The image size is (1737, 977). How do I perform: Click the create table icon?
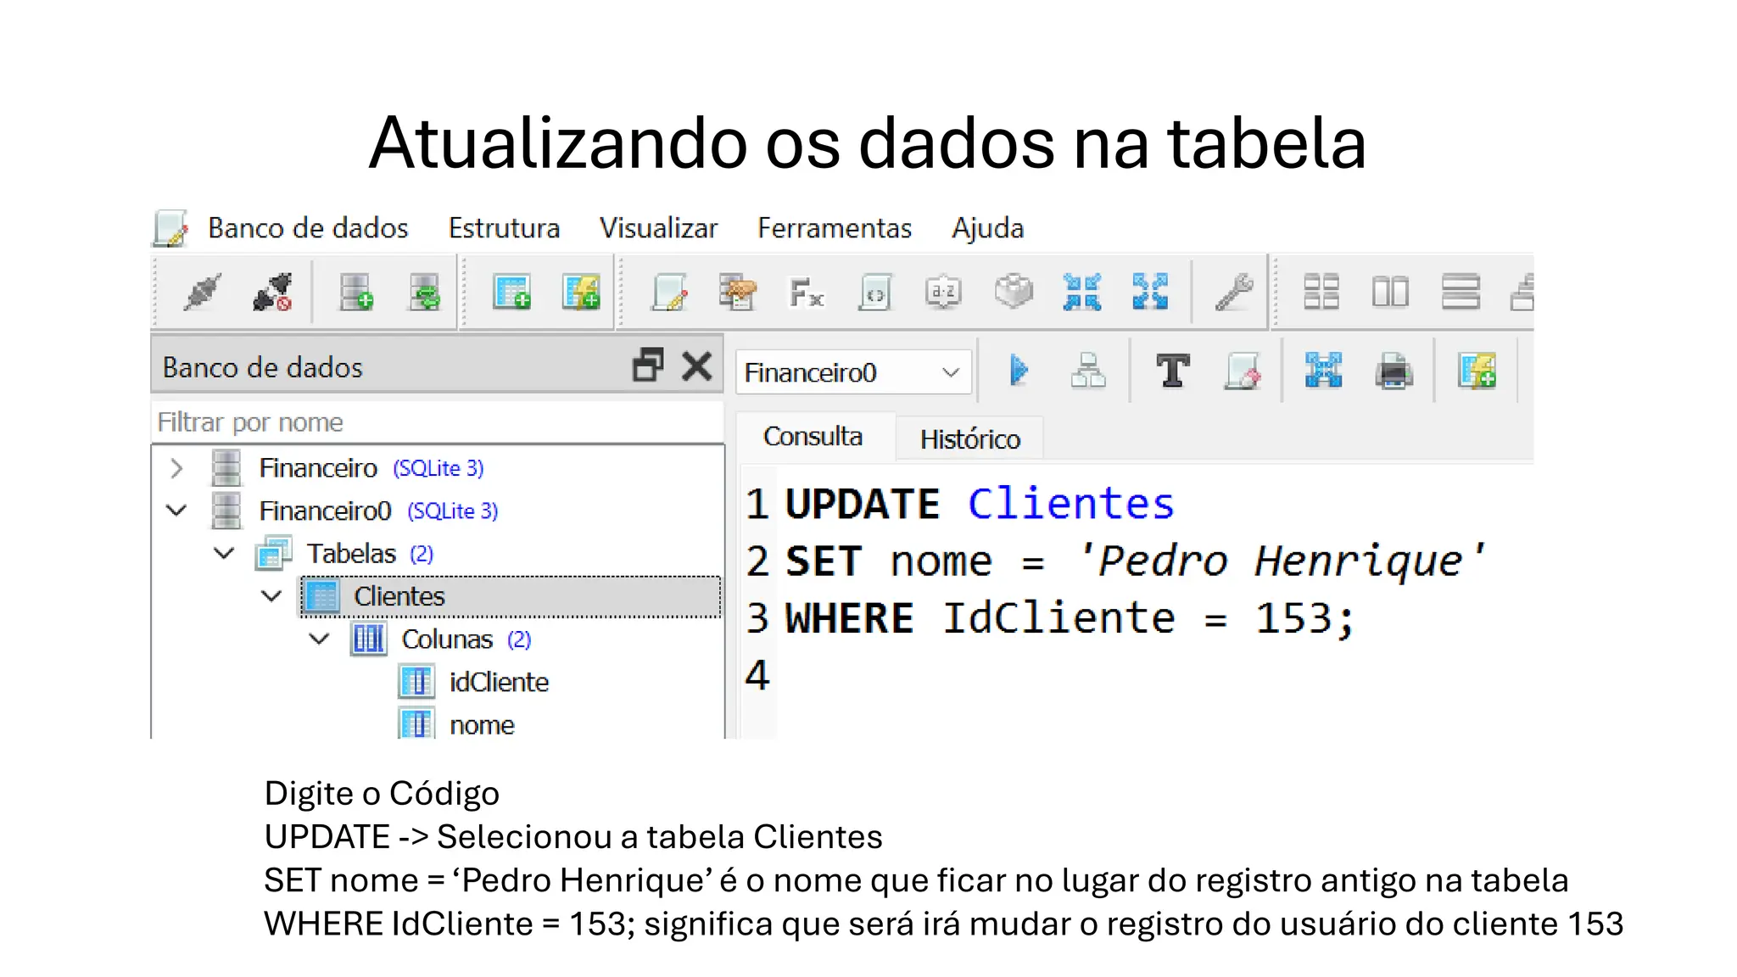pos(511,293)
